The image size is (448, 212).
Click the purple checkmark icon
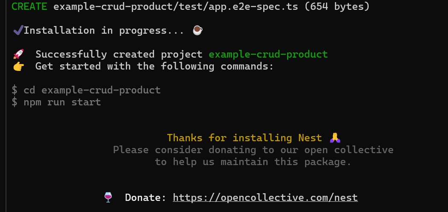click(x=18, y=30)
